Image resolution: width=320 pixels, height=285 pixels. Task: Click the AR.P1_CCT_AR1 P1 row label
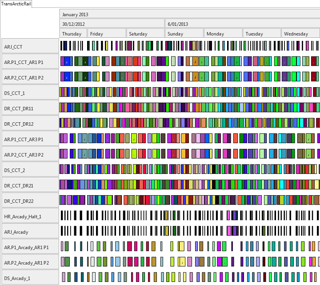[x=30, y=62]
